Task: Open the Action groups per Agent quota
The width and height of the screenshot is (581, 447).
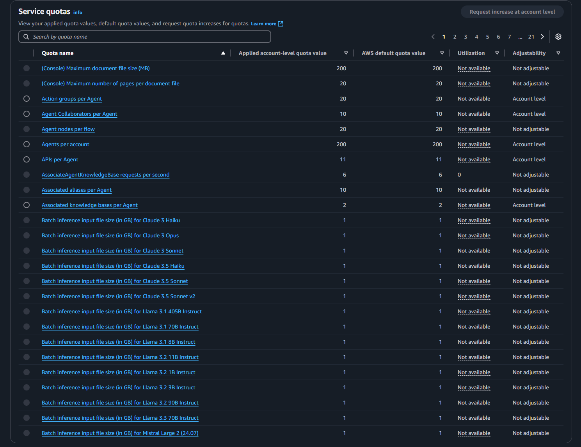Action: coord(72,99)
